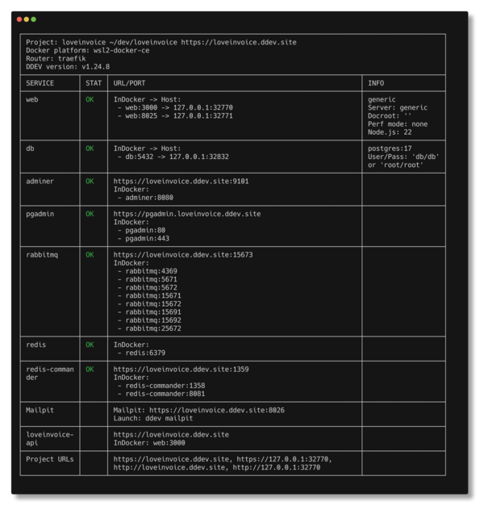Click the postgres:17 info text
The height and width of the screenshot is (510, 484).
point(390,148)
